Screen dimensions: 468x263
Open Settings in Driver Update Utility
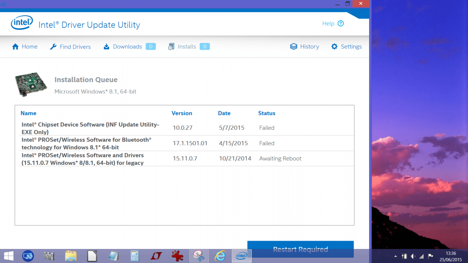point(346,47)
